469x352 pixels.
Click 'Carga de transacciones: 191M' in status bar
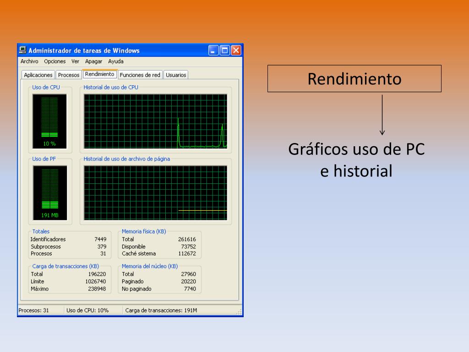click(161, 310)
